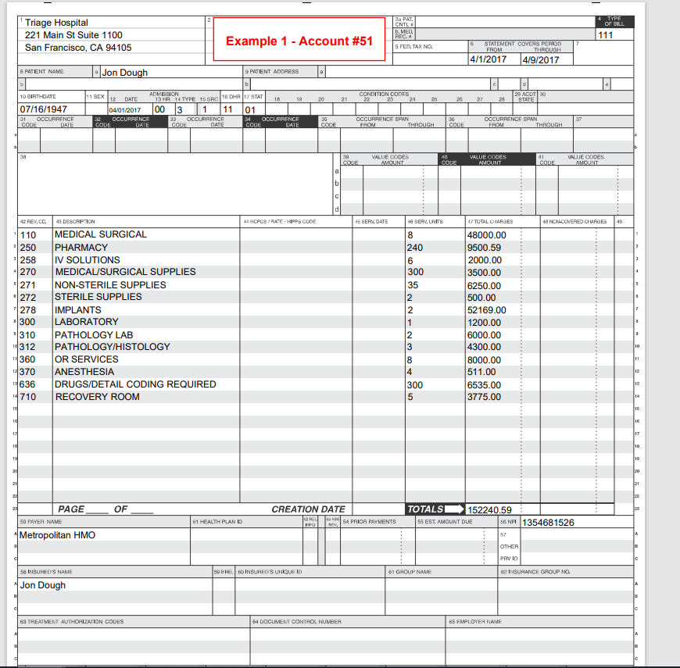
Task: Click the IMPLANTS revenue code 278
Action: point(30,310)
